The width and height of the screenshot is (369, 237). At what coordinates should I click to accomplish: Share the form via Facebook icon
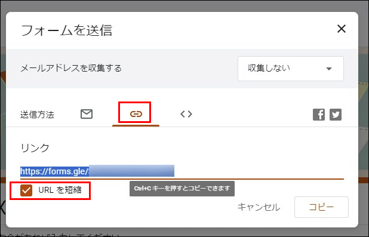tap(319, 115)
